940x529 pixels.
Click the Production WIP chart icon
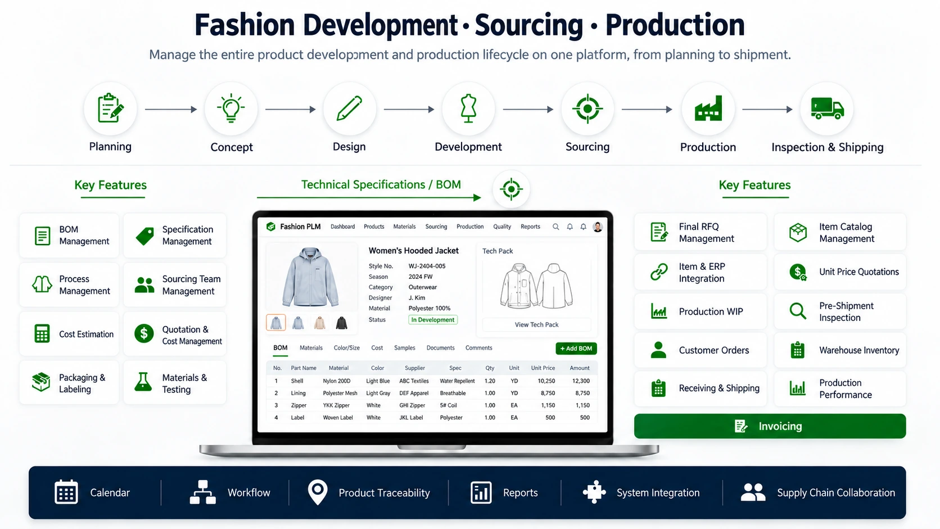click(x=659, y=311)
